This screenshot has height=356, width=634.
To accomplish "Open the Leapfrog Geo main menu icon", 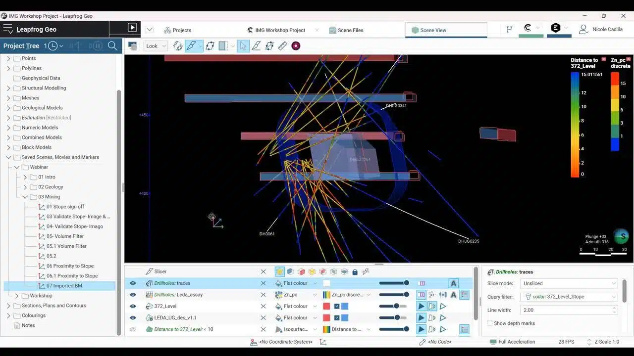I will click(x=8, y=29).
